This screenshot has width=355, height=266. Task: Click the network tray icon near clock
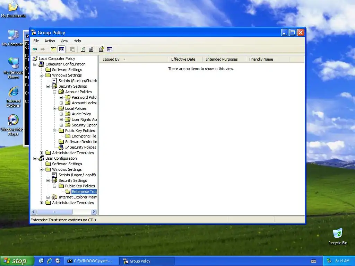point(329,261)
